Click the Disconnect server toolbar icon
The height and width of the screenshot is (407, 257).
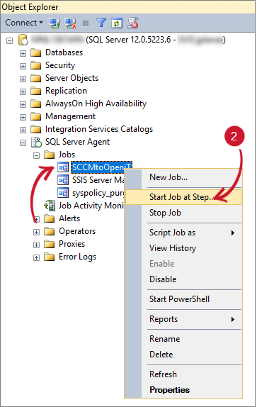point(70,23)
